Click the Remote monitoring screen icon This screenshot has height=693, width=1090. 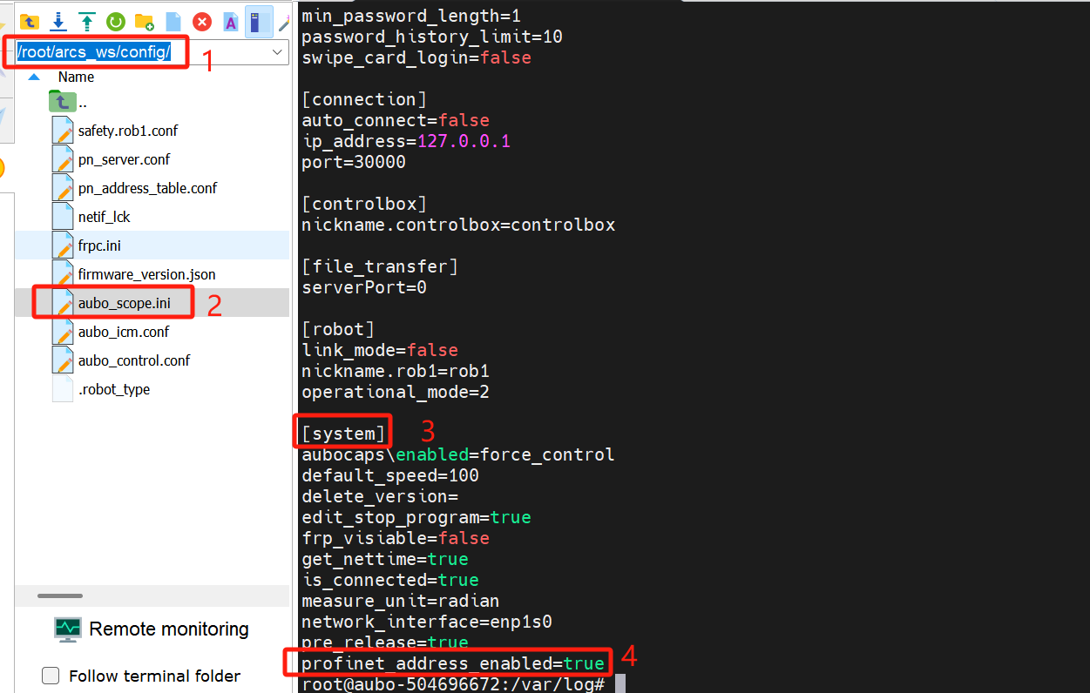coord(67,629)
